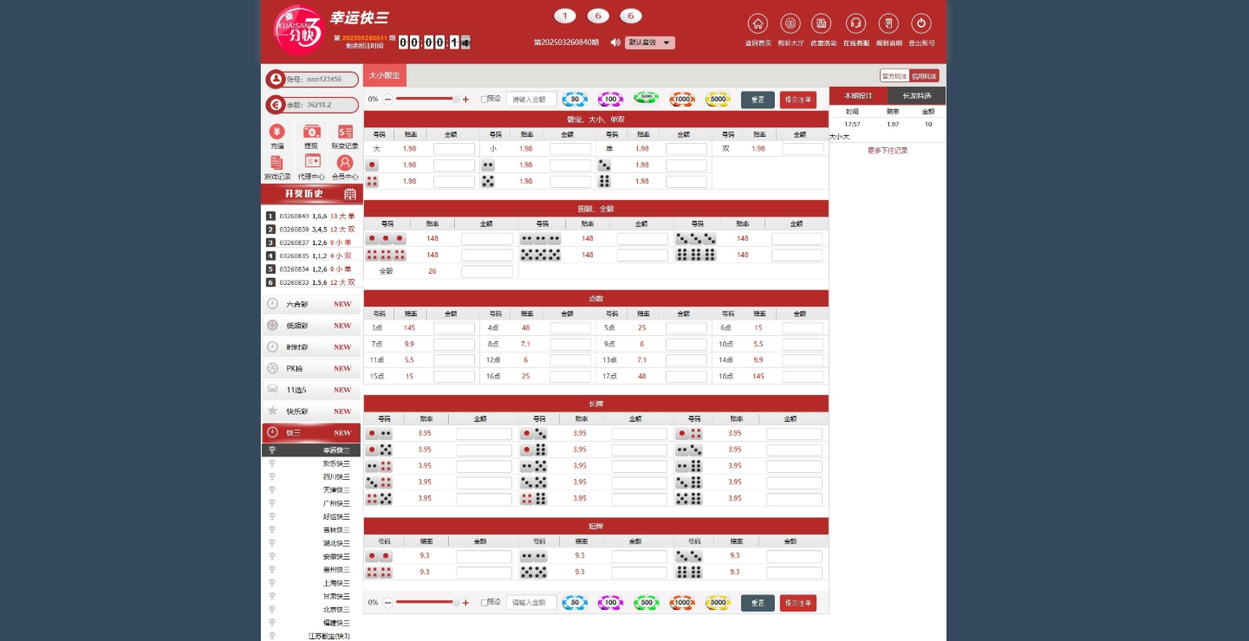Open the 充值 recharge icon
This screenshot has height=641, width=1249.
pyautogui.click(x=277, y=132)
